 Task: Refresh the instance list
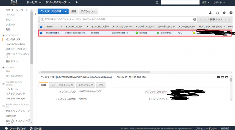pyautogui.click(x=217, y=13)
